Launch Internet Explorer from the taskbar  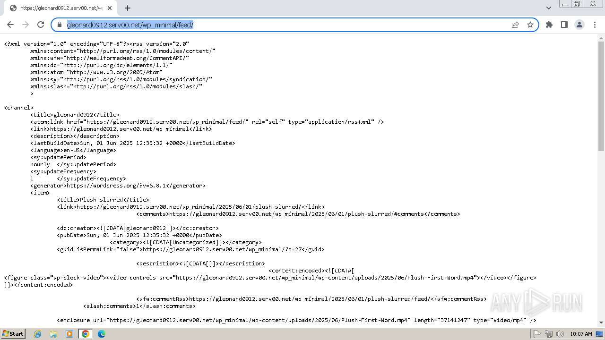tap(38, 334)
